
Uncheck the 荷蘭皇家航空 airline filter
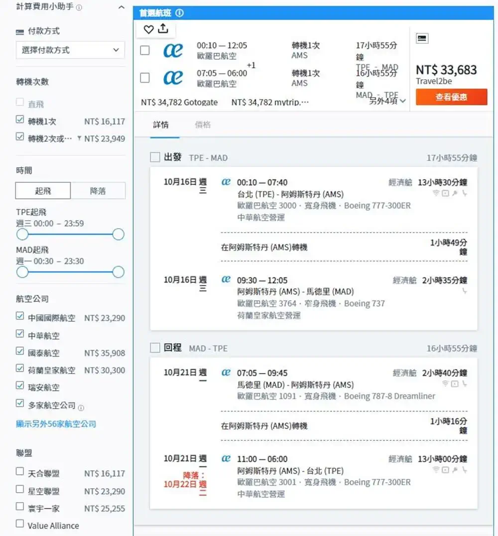(20, 368)
